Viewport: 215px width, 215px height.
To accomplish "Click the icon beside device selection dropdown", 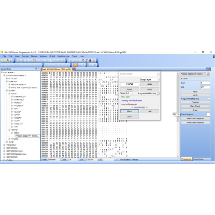I will 209,74.
